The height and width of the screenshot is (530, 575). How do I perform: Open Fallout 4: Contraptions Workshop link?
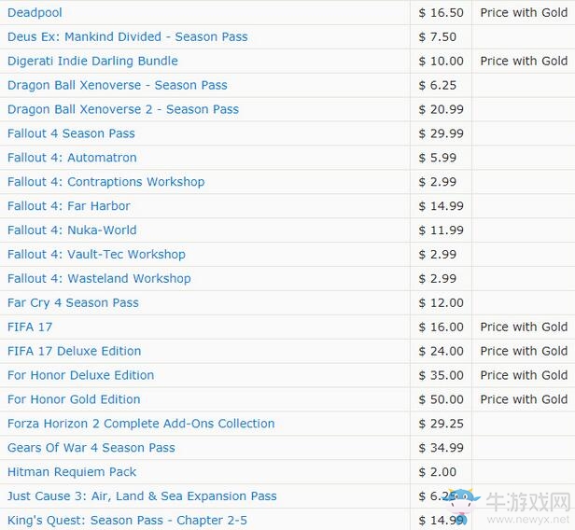(x=106, y=182)
